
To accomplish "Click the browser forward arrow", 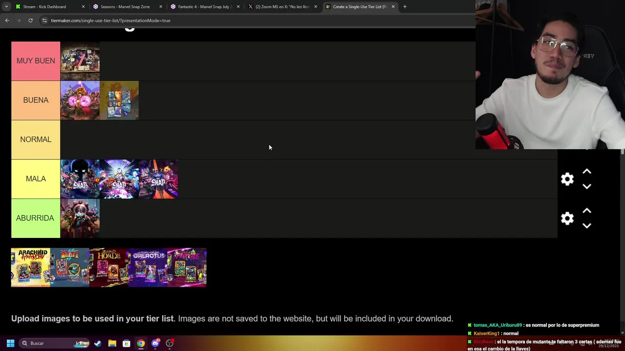I will tap(19, 20).
